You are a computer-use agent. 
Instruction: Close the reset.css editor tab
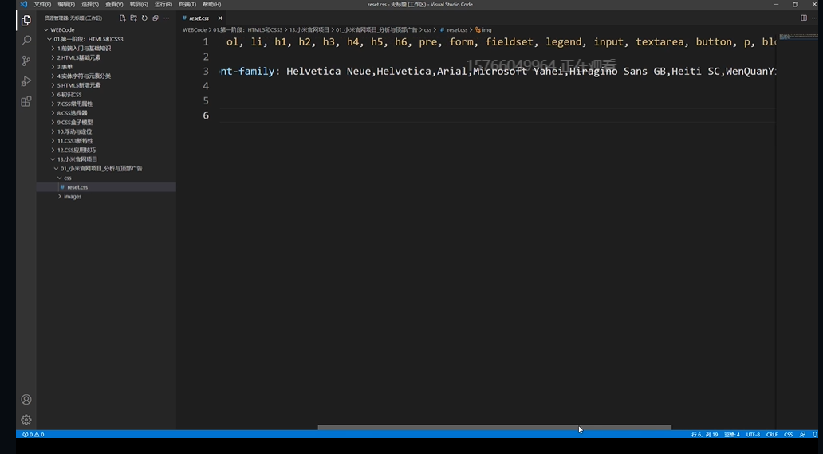click(x=220, y=18)
